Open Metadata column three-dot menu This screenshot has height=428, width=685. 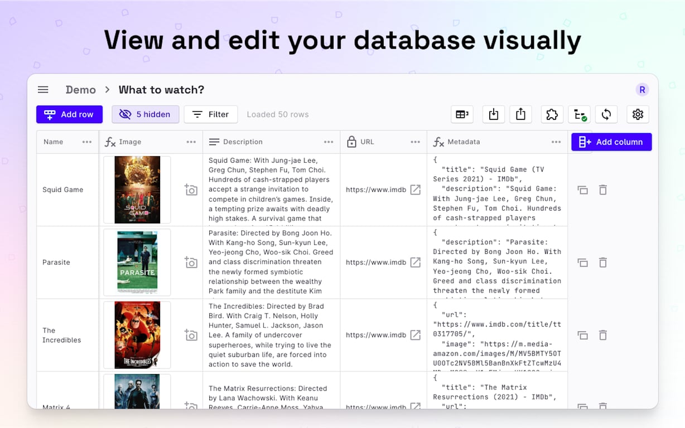pyautogui.click(x=556, y=142)
